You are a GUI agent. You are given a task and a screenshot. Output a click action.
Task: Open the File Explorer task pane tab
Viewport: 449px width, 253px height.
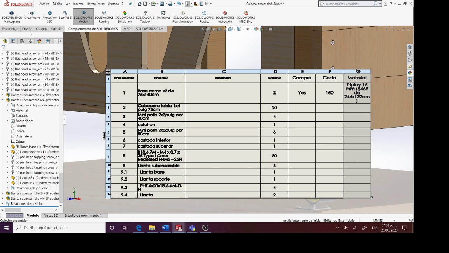click(x=410, y=60)
